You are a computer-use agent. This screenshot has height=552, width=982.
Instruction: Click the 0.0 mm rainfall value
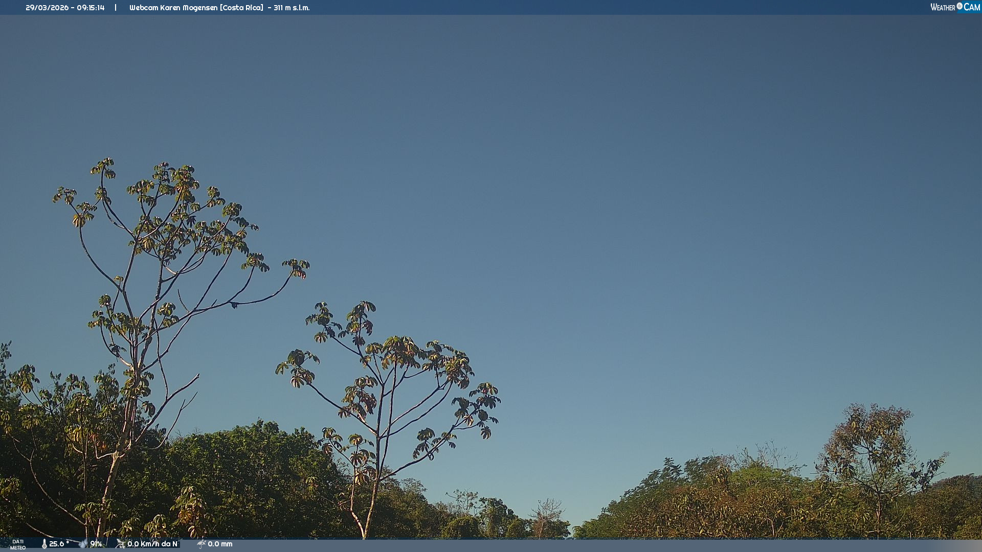pyautogui.click(x=220, y=544)
